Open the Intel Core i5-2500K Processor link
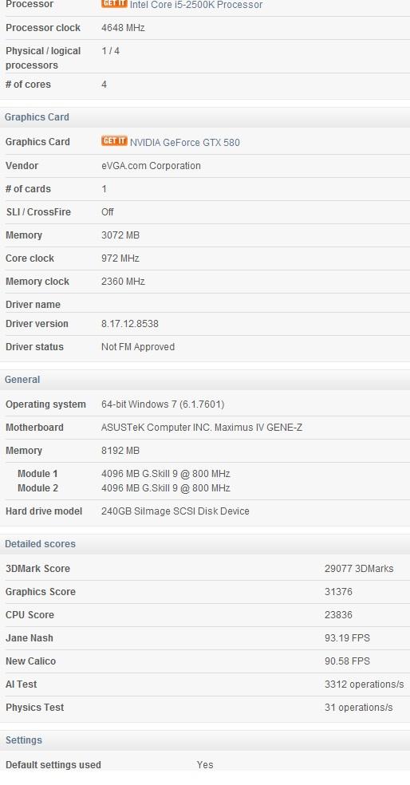Viewport: 410px width, 785px height. point(196,5)
